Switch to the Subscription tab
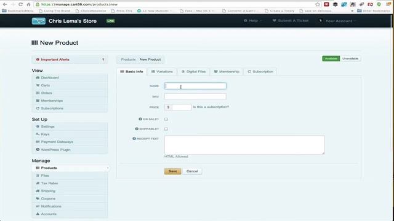This screenshot has width=394, height=221. tap(260, 72)
